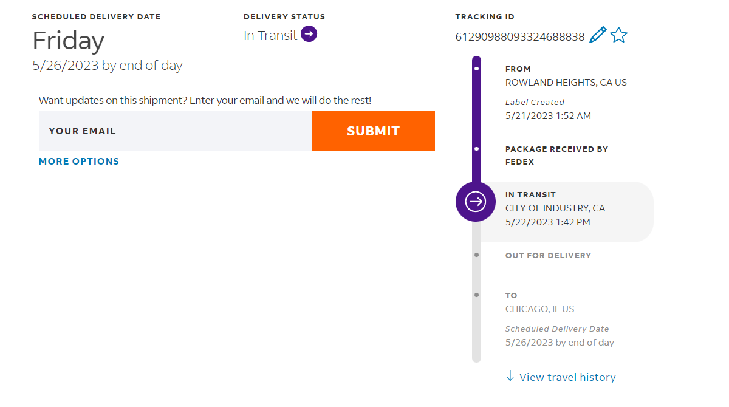Click the star favorite icon
The image size is (729, 407).
pos(618,35)
